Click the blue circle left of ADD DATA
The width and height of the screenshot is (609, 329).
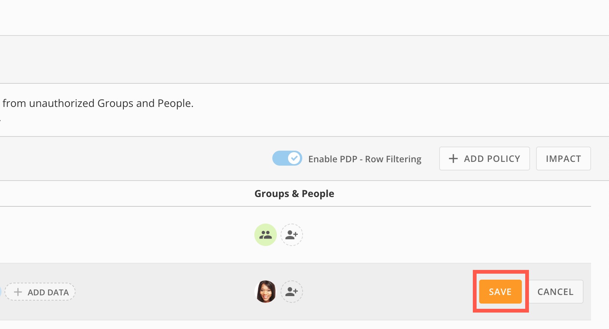[0, 292]
